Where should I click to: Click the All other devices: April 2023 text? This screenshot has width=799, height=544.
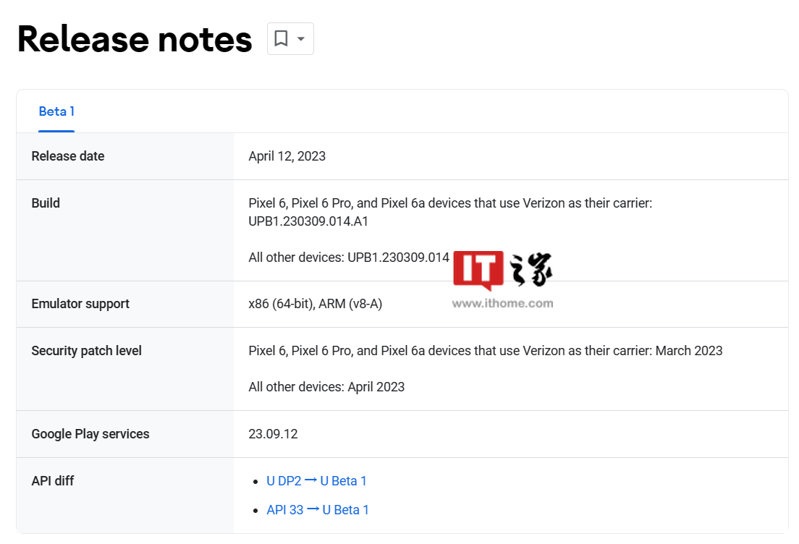pyautogui.click(x=326, y=387)
